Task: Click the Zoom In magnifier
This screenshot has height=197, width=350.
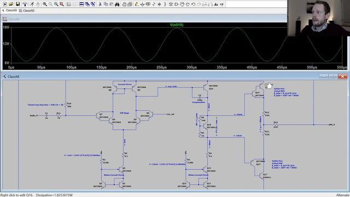Action: pyautogui.click(x=45, y=4)
